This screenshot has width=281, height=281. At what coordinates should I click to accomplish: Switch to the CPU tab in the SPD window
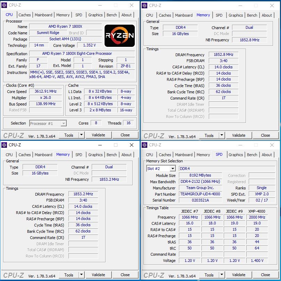tap(149, 155)
